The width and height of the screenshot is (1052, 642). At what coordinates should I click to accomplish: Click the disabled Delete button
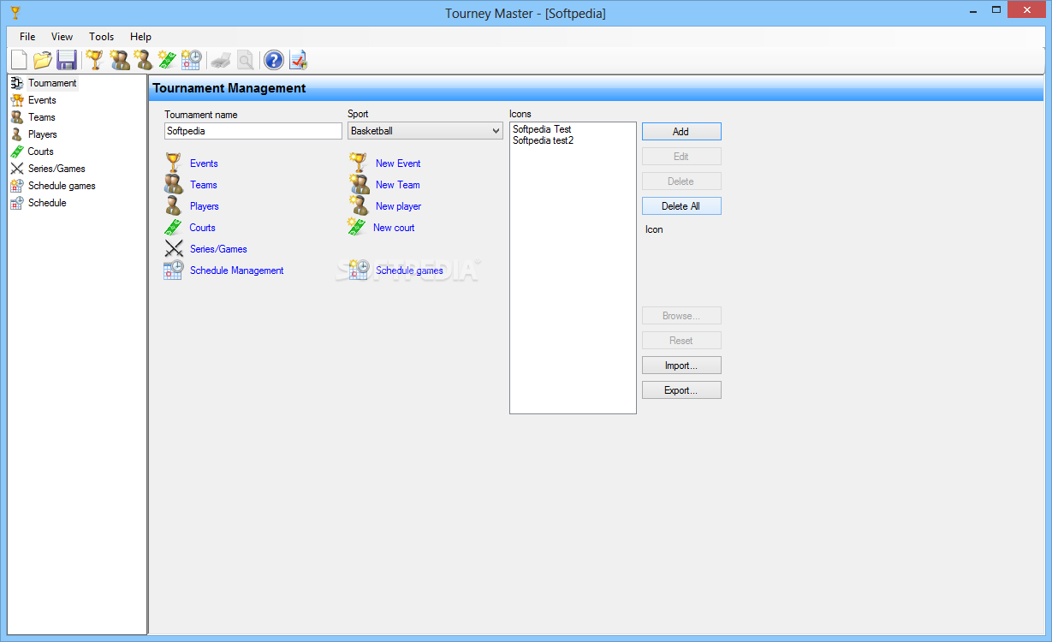681,181
